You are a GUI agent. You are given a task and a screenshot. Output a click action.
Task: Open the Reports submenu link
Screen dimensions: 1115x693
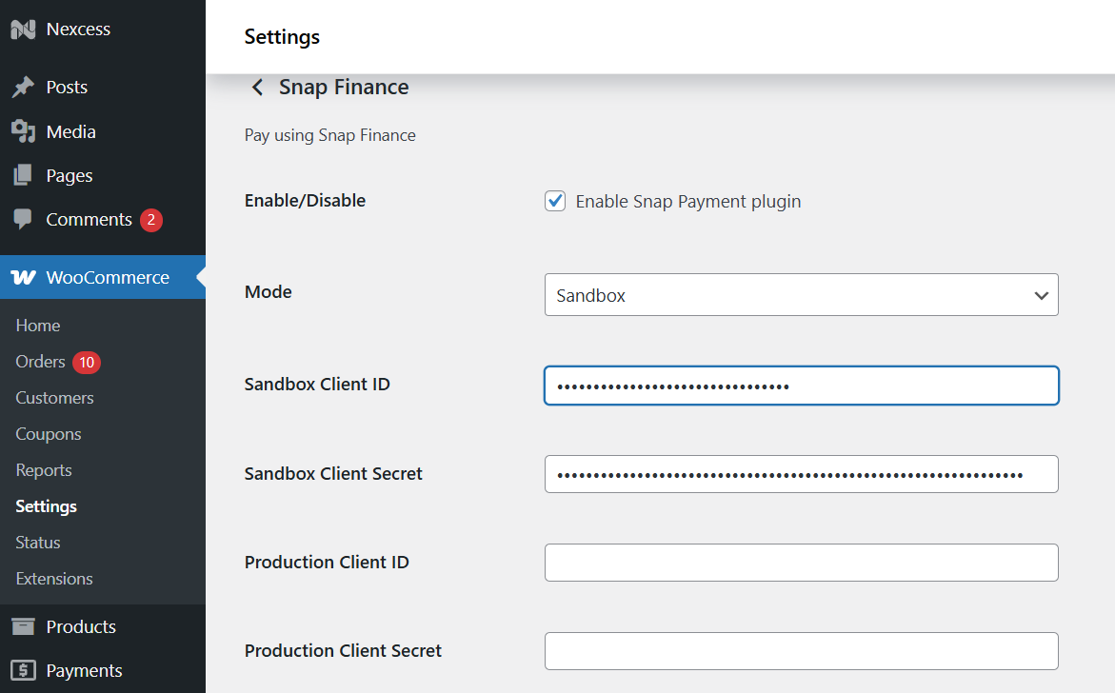44,470
